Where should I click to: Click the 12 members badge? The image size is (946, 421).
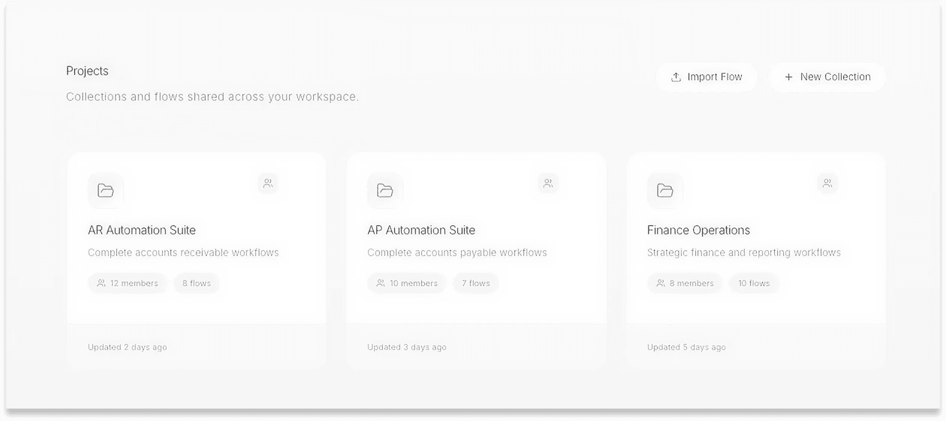[x=127, y=283]
